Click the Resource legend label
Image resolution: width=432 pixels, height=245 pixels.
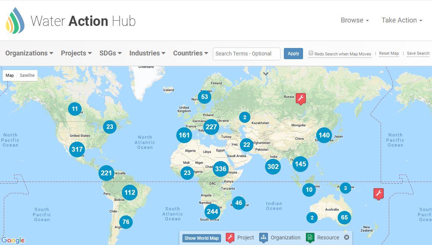[328, 238]
